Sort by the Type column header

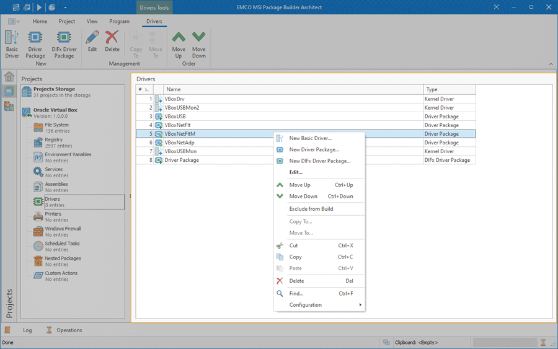click(449, 89)
